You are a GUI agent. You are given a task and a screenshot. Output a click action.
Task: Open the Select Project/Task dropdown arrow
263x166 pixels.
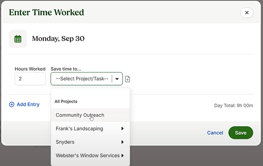coord(117,79)
